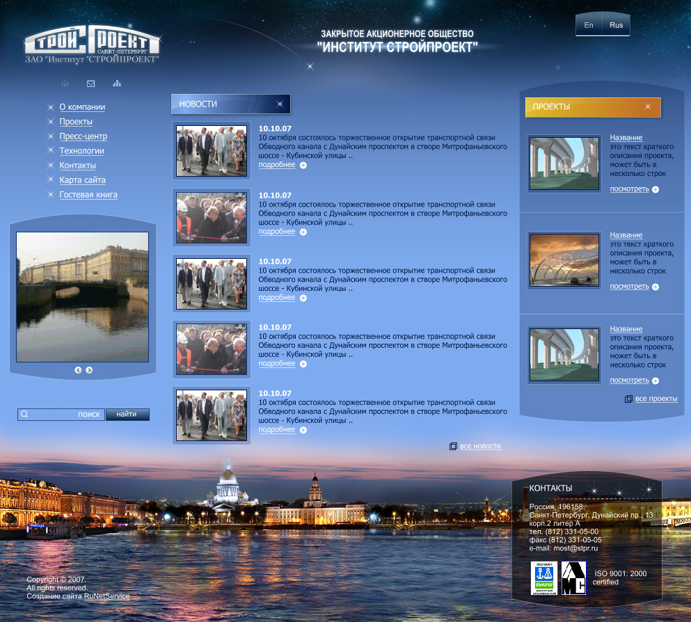
Task: Open the "все новости" link
Action: tap(480, 446)
